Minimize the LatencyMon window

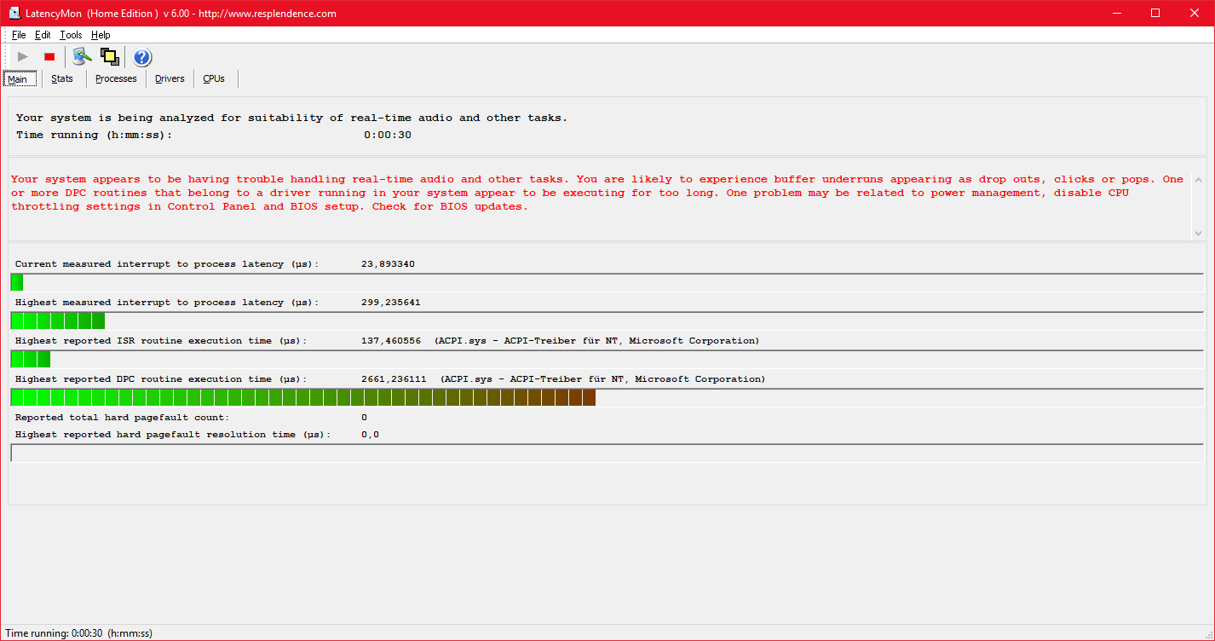(1117, 13)
